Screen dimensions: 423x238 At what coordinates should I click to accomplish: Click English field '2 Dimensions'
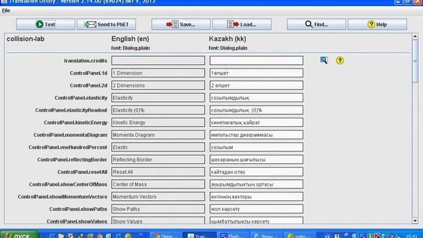pos(158,85)
